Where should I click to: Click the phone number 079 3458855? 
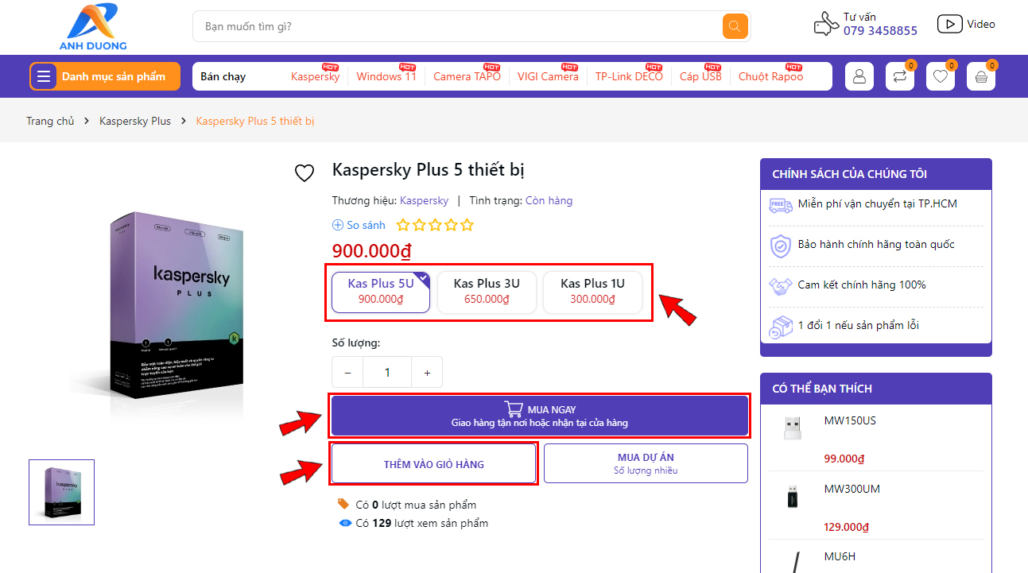click(x=880, y=31)
